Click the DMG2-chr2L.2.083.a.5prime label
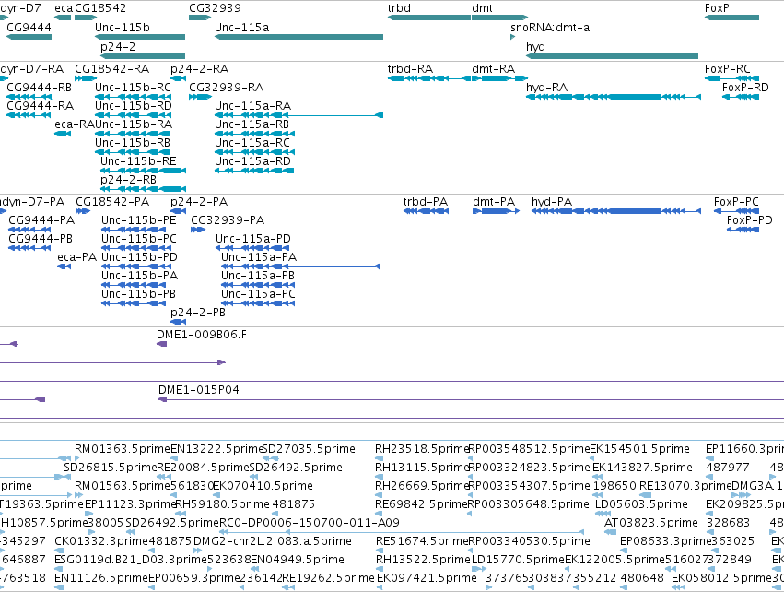This screenshot has width=784, height=592. click(x=273, y=541)
